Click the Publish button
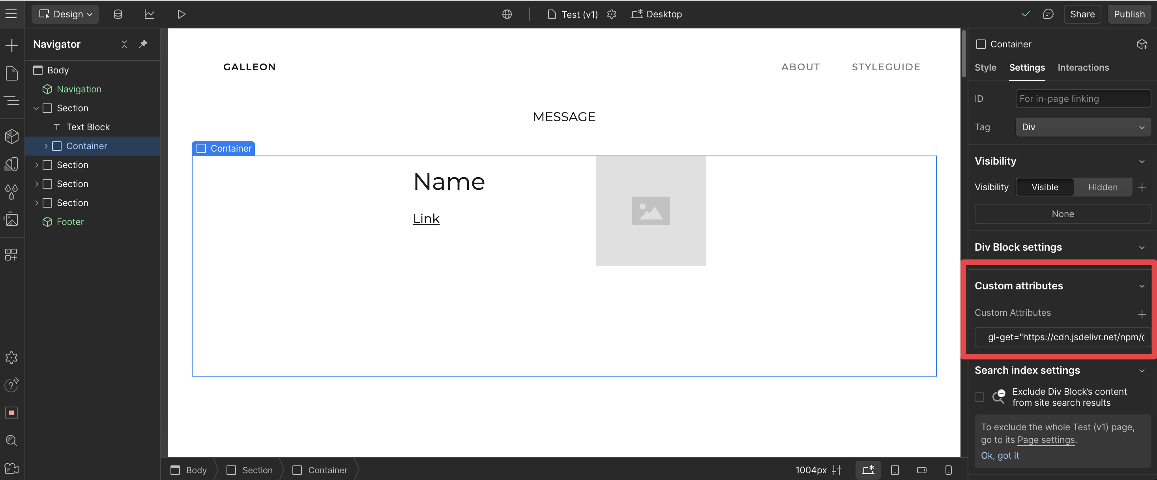 pos(1129,14)
